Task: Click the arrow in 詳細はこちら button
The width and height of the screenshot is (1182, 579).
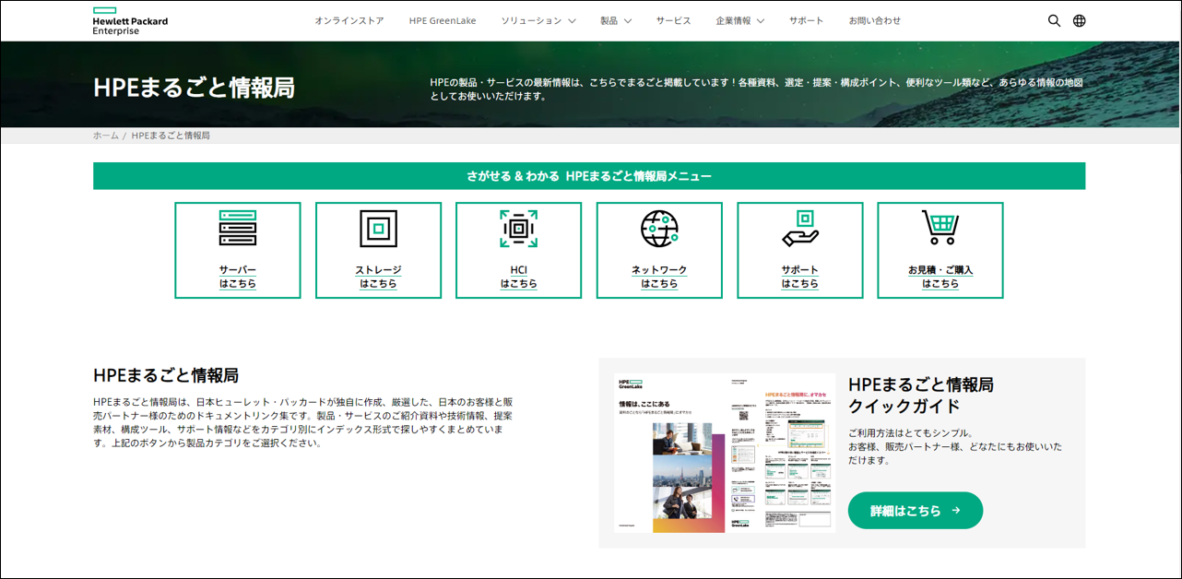Action: tap(956, 510)
